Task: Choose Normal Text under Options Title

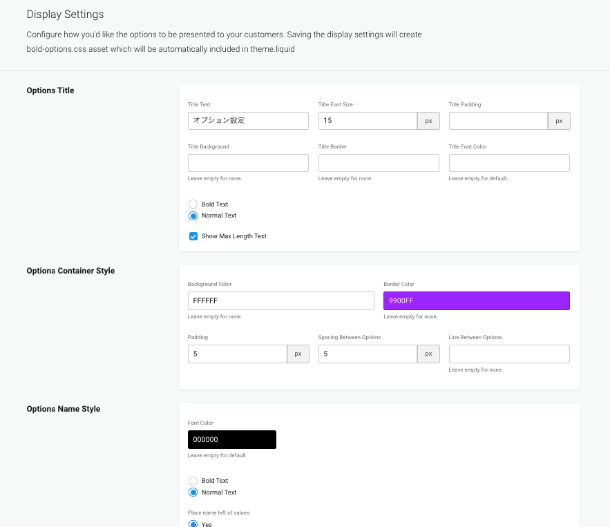Action: point(193,215)
